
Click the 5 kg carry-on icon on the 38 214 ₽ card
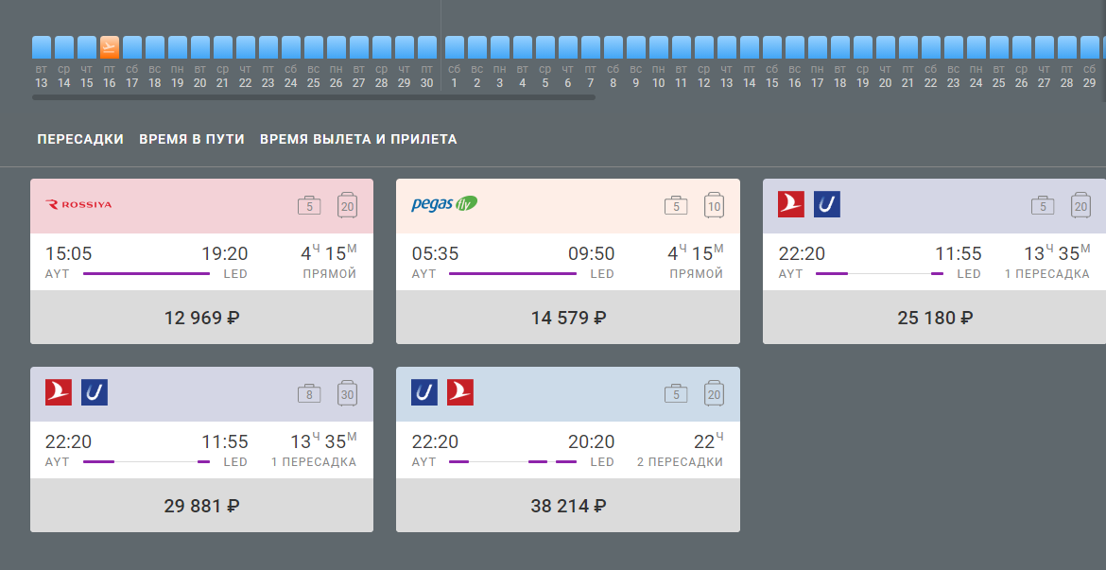click(x=676, y=393)
